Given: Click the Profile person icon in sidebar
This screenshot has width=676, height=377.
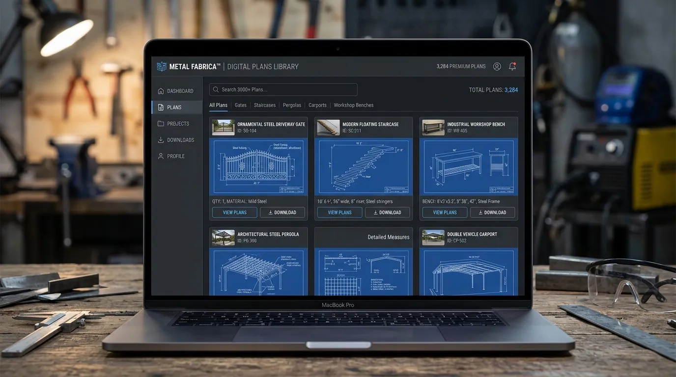Looking at the screenshot, I should click(161, 156).
